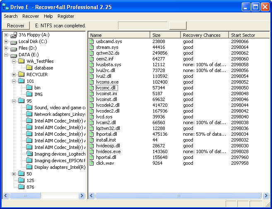
Task: Click the Files (D:) drive icon
Action: tap(14, 48)
